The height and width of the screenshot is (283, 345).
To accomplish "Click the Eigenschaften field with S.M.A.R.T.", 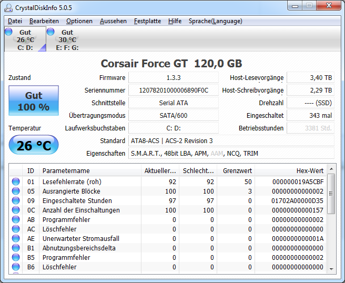I will [x=231, y=153].
